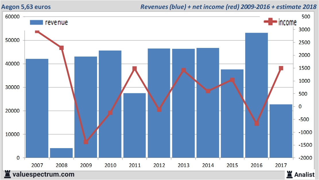Click the 2014 x-axis label

tap(208, 165)
